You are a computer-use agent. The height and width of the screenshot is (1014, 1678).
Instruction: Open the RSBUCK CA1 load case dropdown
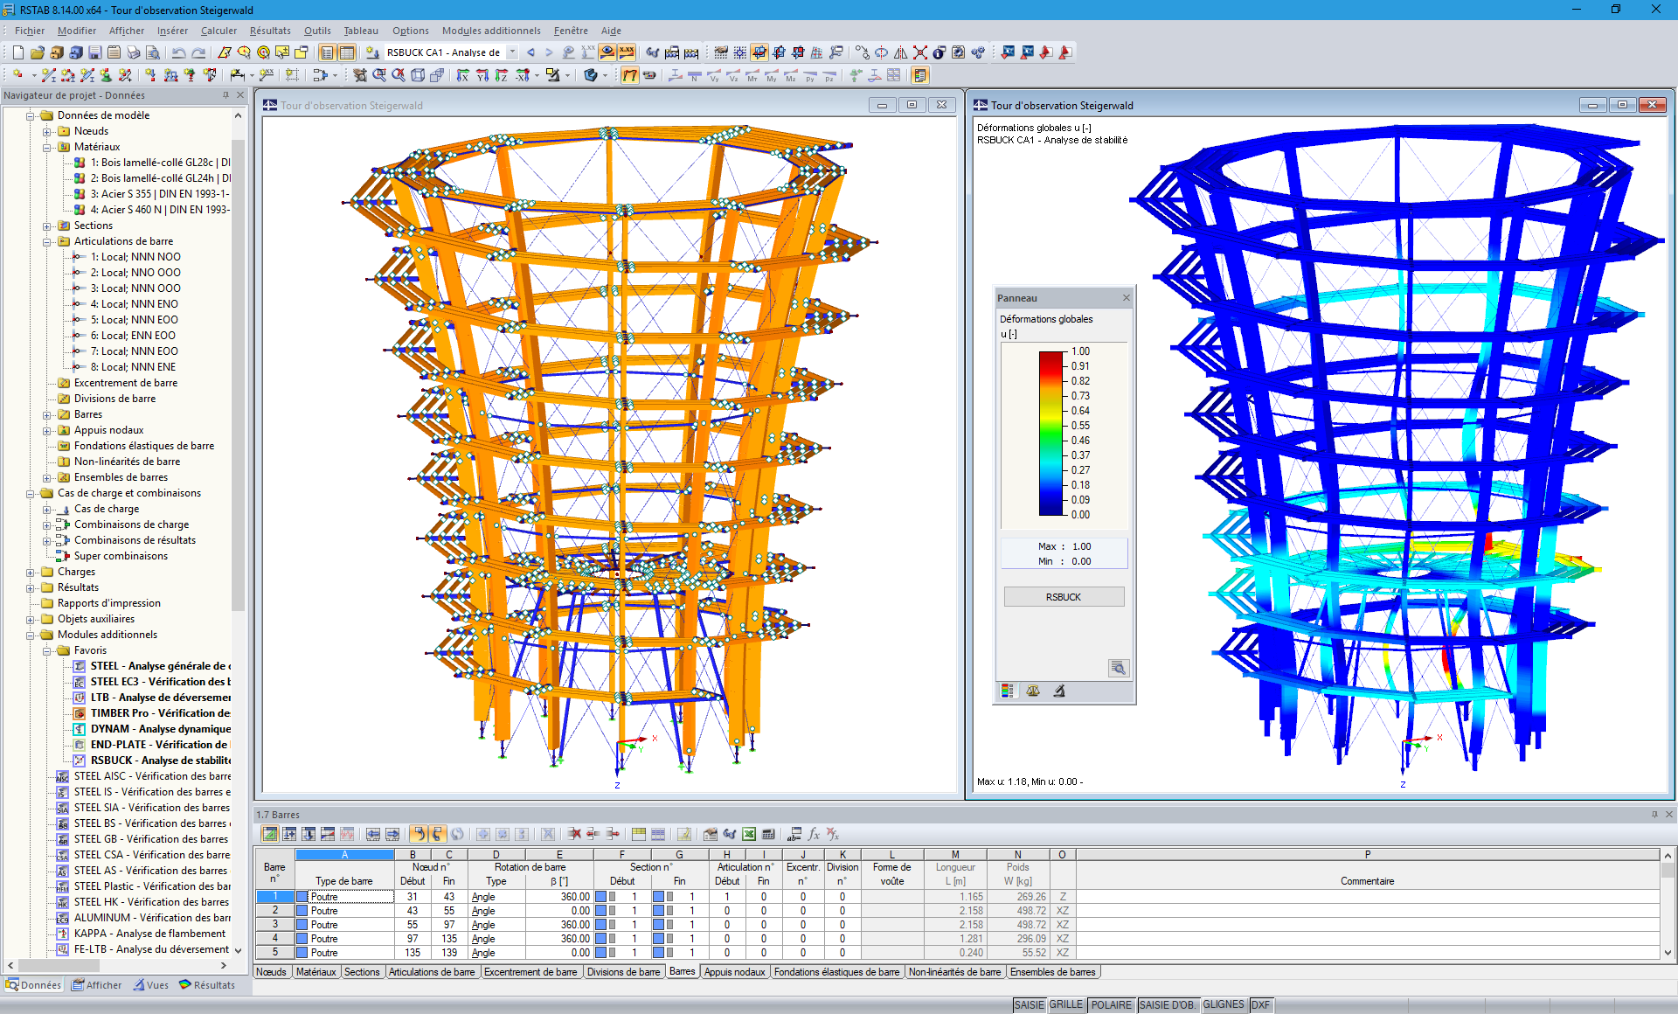(513, 52)
